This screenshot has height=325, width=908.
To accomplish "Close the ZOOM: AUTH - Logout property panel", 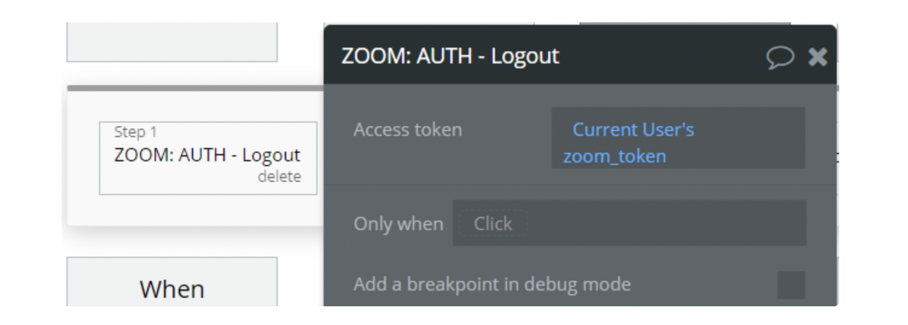I will pos(817,57).
